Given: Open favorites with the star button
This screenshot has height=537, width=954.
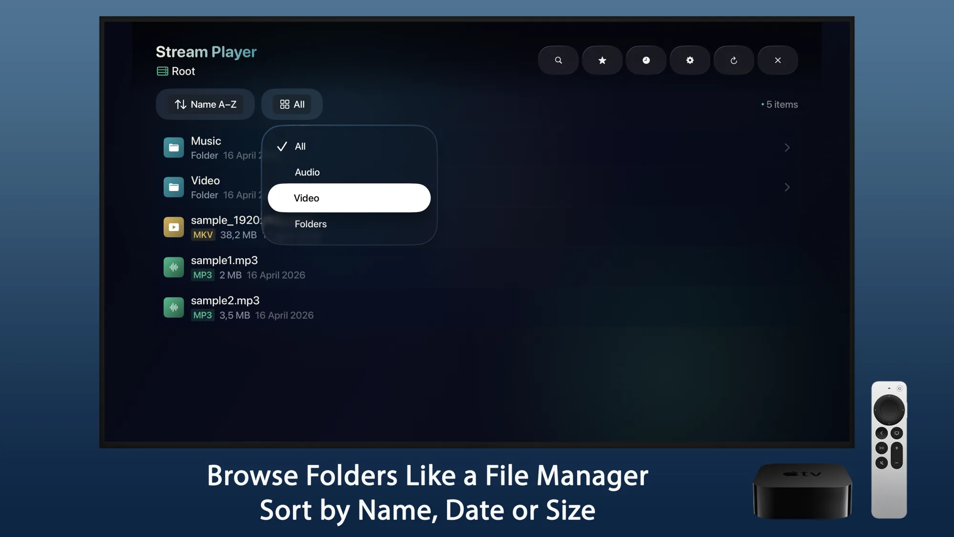Looking at the screenshot, I should (x=602, y=60).
